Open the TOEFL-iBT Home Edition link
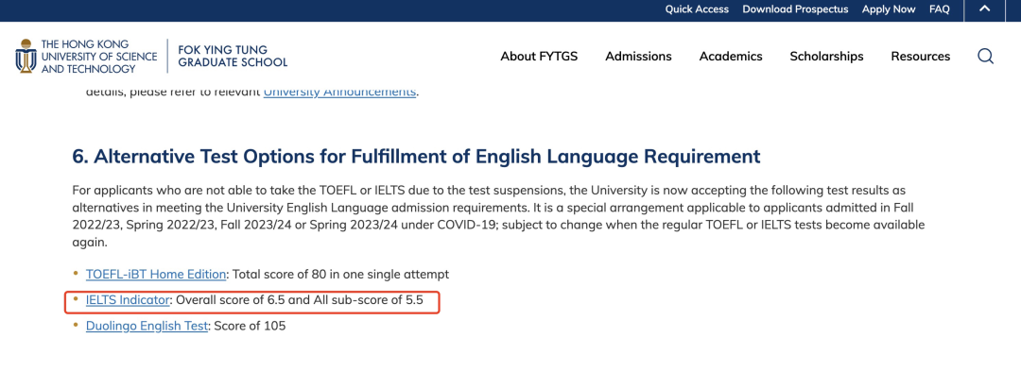The width and height of the screenshot is (1021, 371). point(156,274)
